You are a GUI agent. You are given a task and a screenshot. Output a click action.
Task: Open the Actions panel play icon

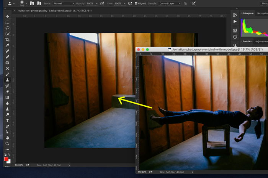[235, 22]
